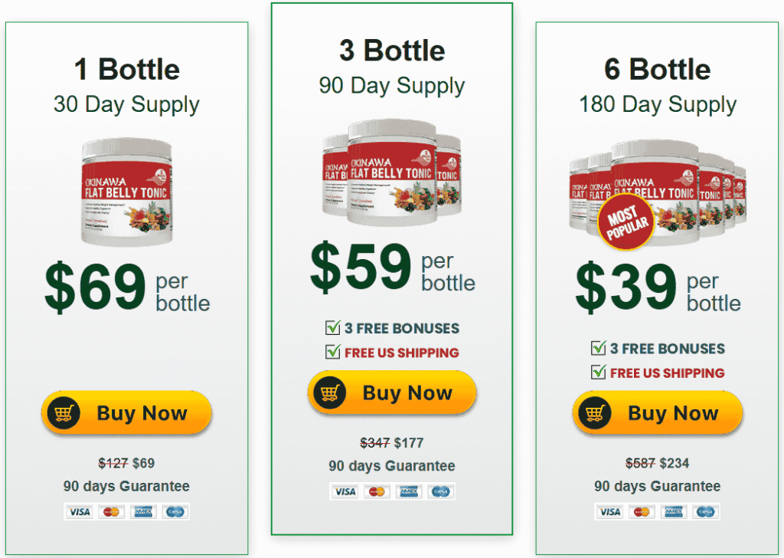The width and height of the screenshot is (784, 558).
Task: Click the Amex card icon under 6 Bottle
Action: (x=675, y=511)
